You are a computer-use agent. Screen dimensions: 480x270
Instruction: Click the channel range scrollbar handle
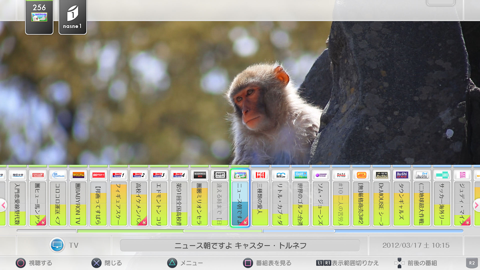coord(259,231)
